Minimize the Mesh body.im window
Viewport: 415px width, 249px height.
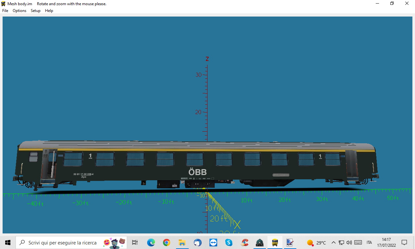coord(377,4)
